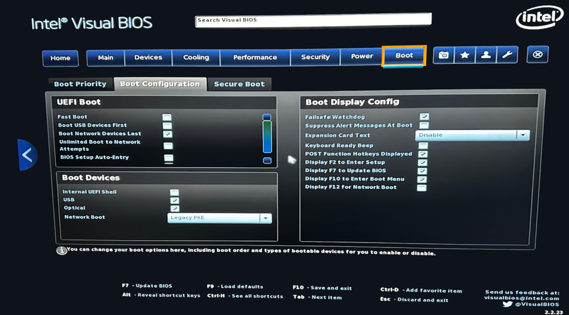View the info icon beside help text
Image resolution: width=569 pixels, height=315 pixels.
61,251
